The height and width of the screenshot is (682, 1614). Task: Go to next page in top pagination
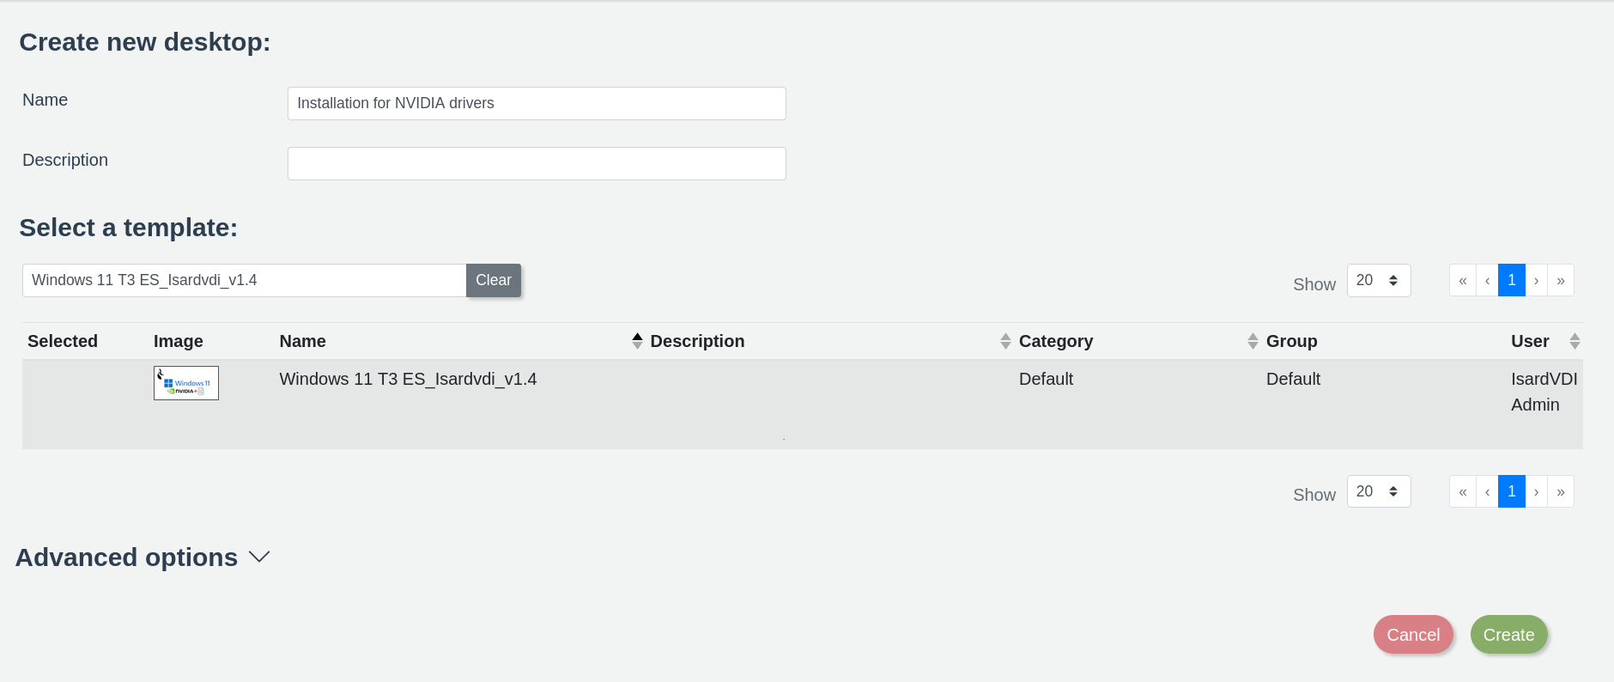(1536, 281)
